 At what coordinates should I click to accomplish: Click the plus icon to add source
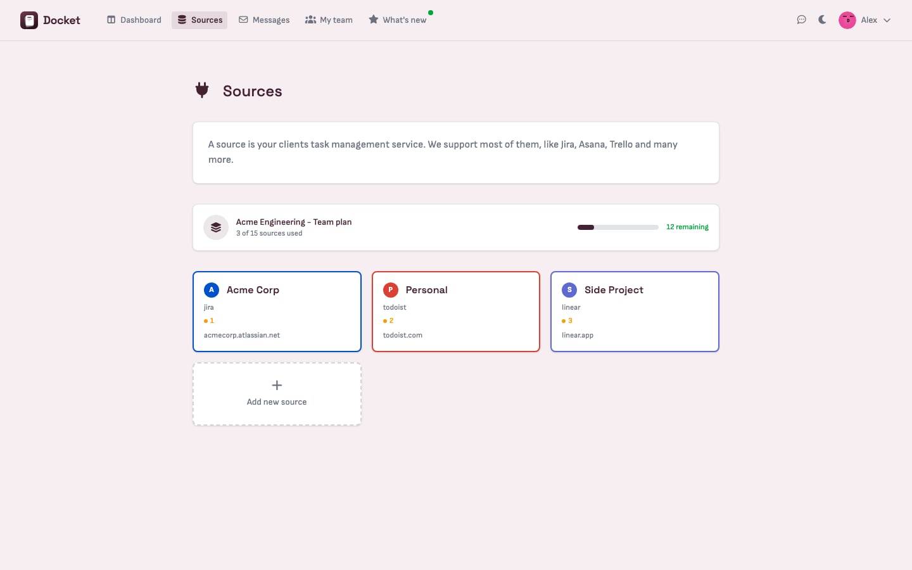[277, 385]
